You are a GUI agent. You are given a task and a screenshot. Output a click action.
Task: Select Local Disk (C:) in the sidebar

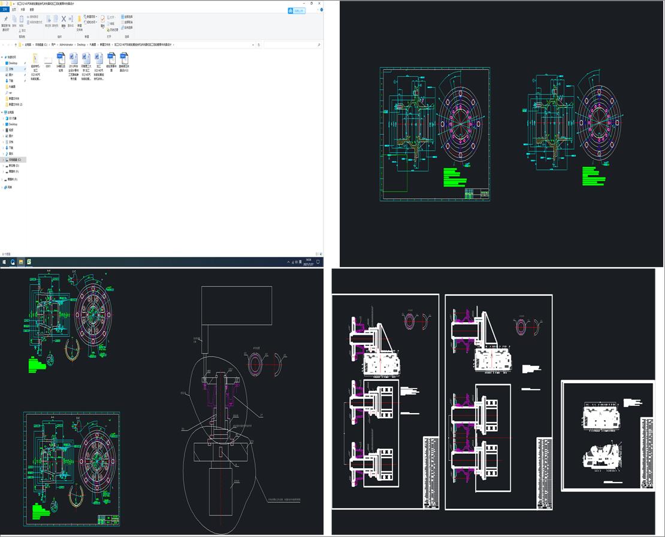pos(13,160)
